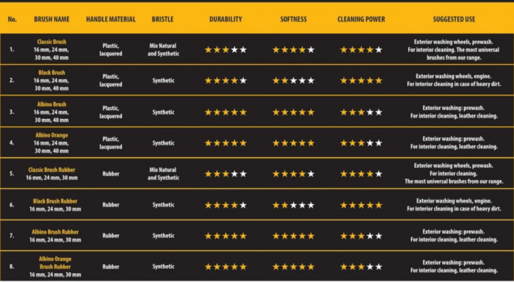Click the Black Brush suggested use text
The height and width of the screenshot is (282, 514).
pyautogui.click(x=454, y=80)
